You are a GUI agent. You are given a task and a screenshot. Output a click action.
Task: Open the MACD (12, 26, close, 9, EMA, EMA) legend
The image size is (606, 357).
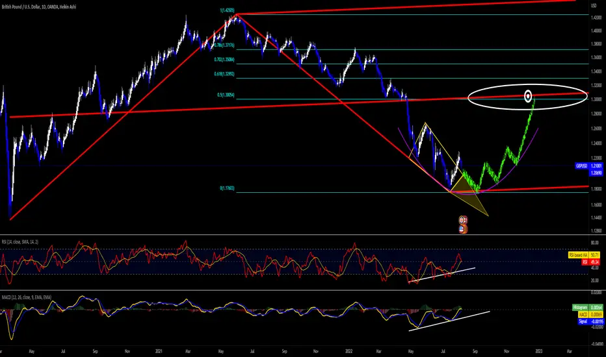click(27, 297)
